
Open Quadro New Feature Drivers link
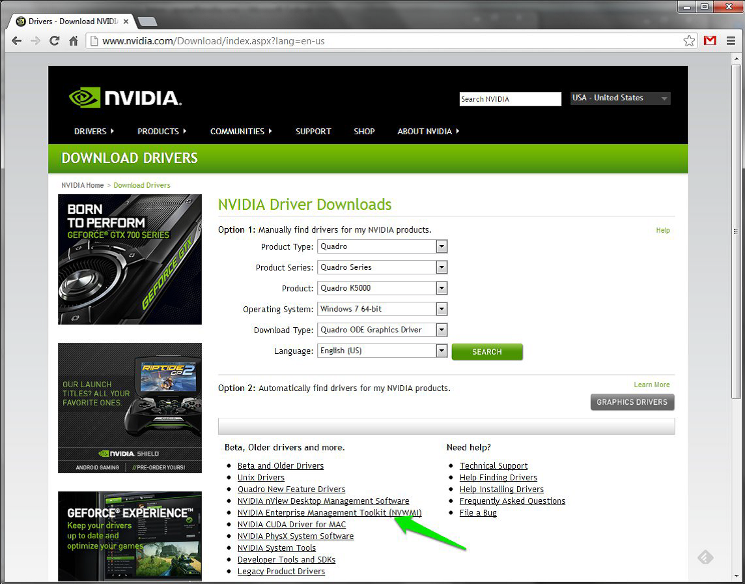click(291, 489)
